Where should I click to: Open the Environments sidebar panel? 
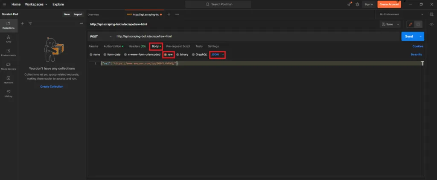pos(9,52)
